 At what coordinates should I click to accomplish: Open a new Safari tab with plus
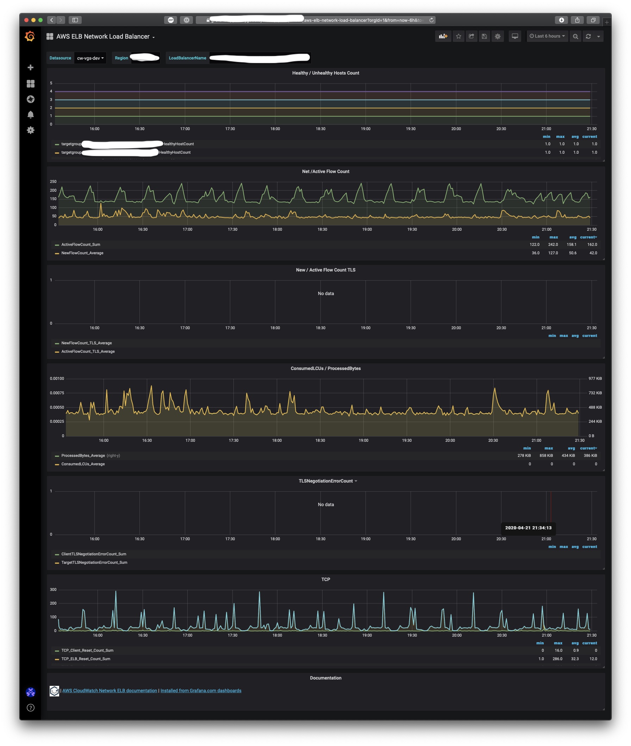607,22
